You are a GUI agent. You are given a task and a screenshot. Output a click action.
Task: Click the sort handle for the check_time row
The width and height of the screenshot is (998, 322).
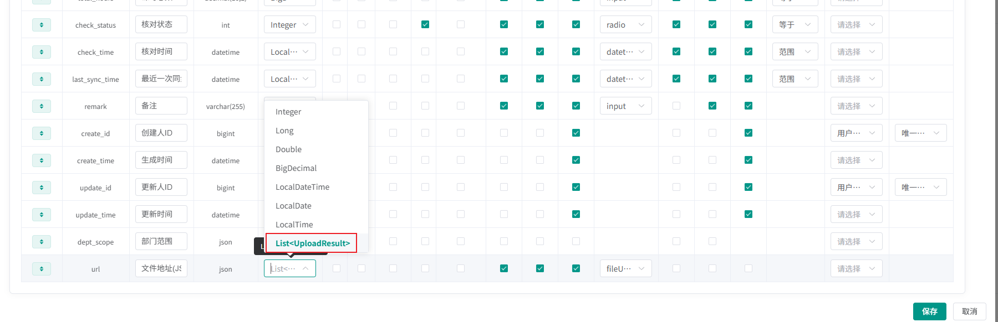pos(42,52)
